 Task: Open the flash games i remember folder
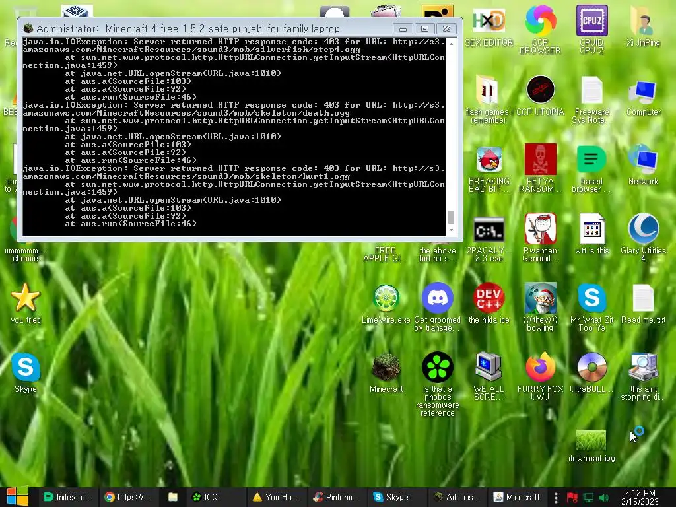489,90
